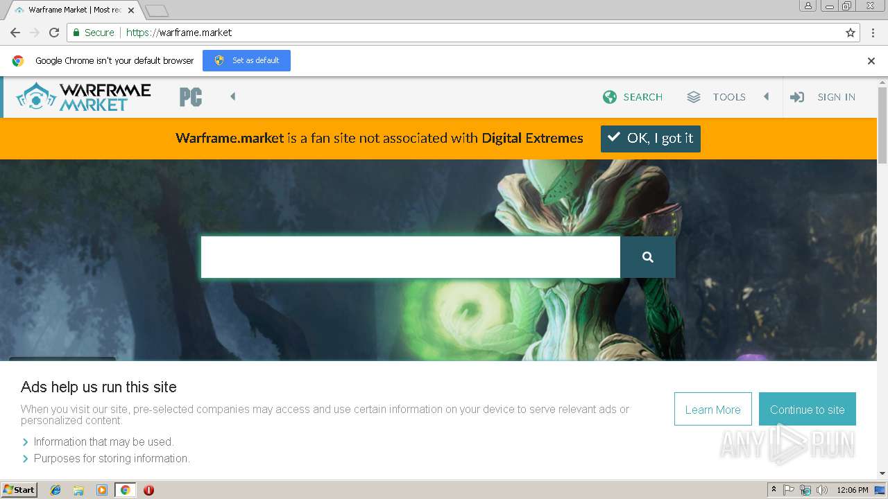This screenshot has width=888, height=499.
Task: Click the globe search icon
Action: 610,97
